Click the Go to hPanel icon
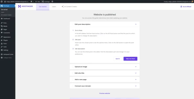 pyautogui.click(x=181, y=7)
